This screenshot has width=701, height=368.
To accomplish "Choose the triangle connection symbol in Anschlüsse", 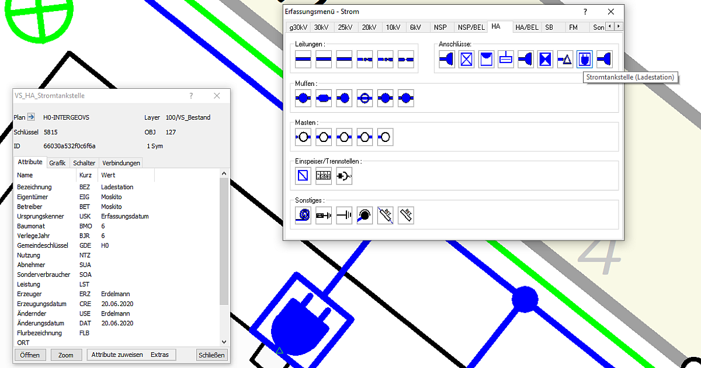I will click(x=565, y=59).
